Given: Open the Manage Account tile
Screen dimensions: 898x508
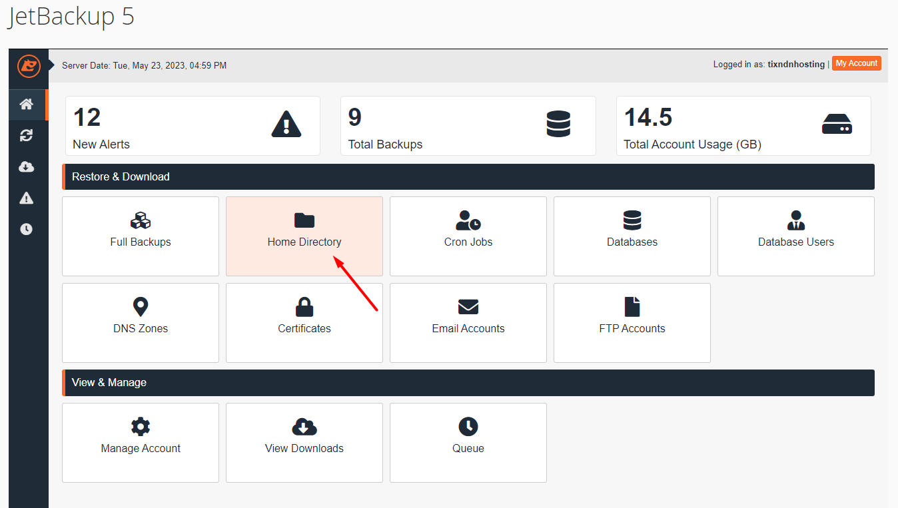Looking at the screenshot, I should [x=141, y=442].
